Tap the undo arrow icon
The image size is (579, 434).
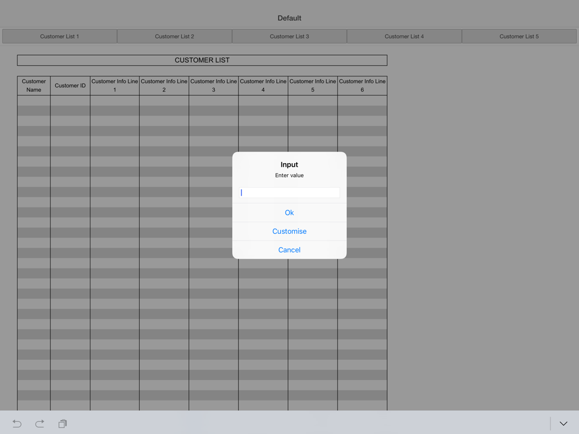click(17, 424)
